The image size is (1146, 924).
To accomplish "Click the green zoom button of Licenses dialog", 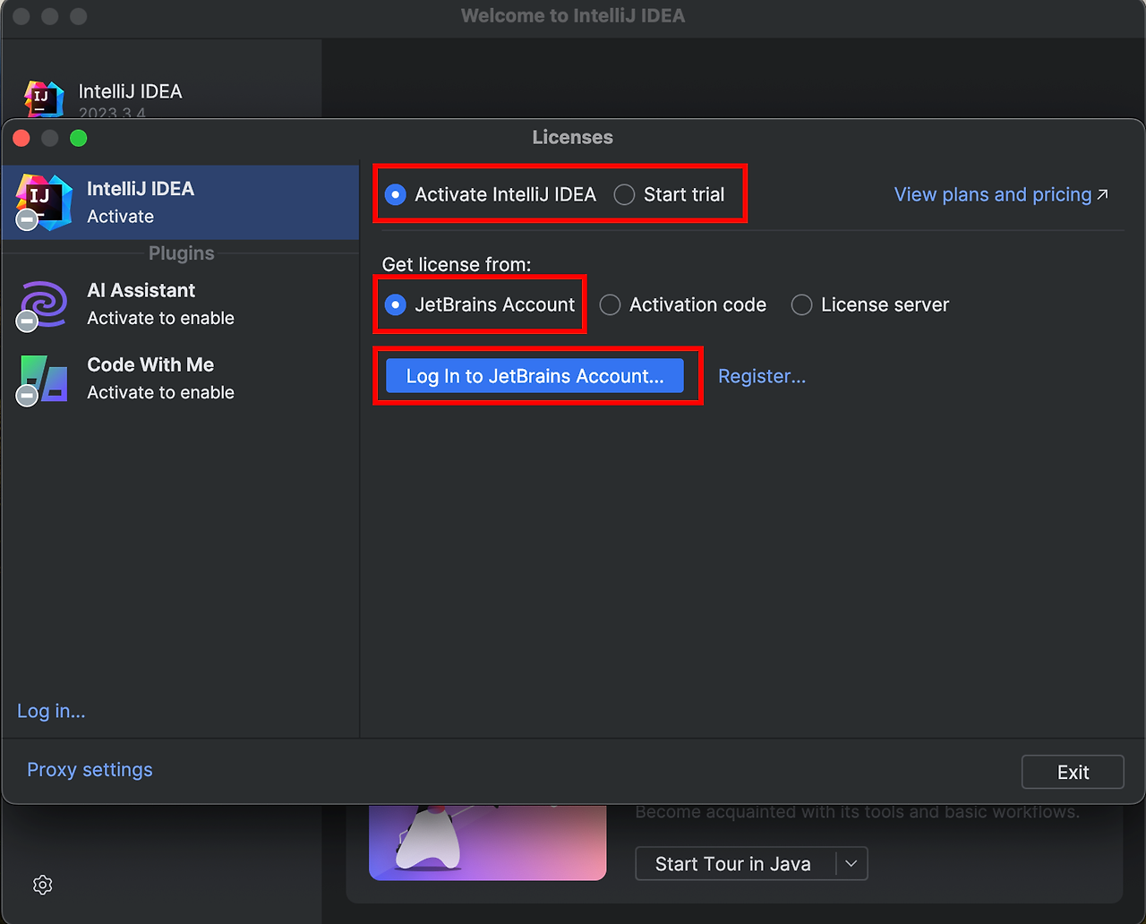I will click(x=79, y=138).
